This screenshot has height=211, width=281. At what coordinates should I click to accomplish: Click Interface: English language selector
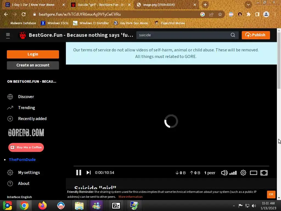pos(19,197)
